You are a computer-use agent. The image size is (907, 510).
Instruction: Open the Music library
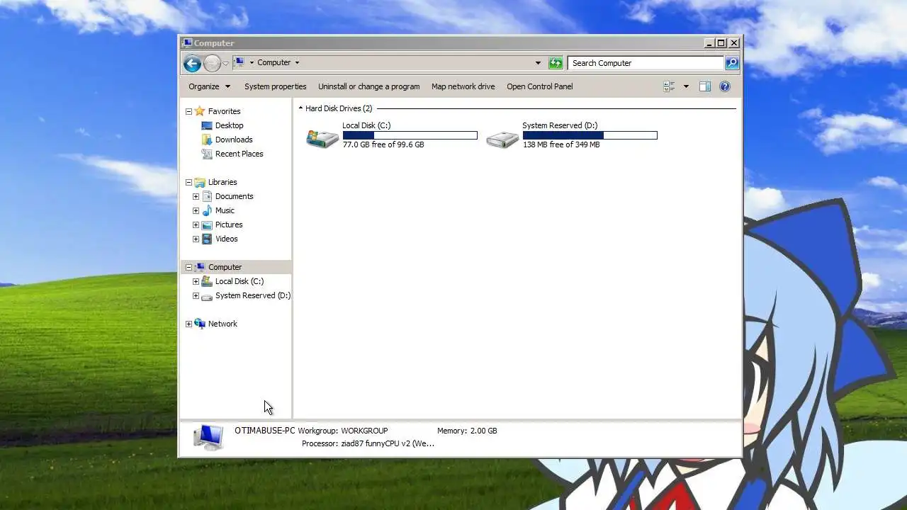point(225,210)
